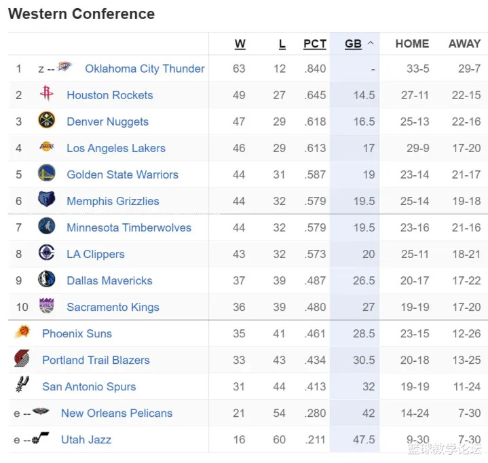The height and width of the screenshot is (463, 488).
Task: Click the Portland Trail Blazers logo
Action: pyautogui.click(x=22, y=358)
